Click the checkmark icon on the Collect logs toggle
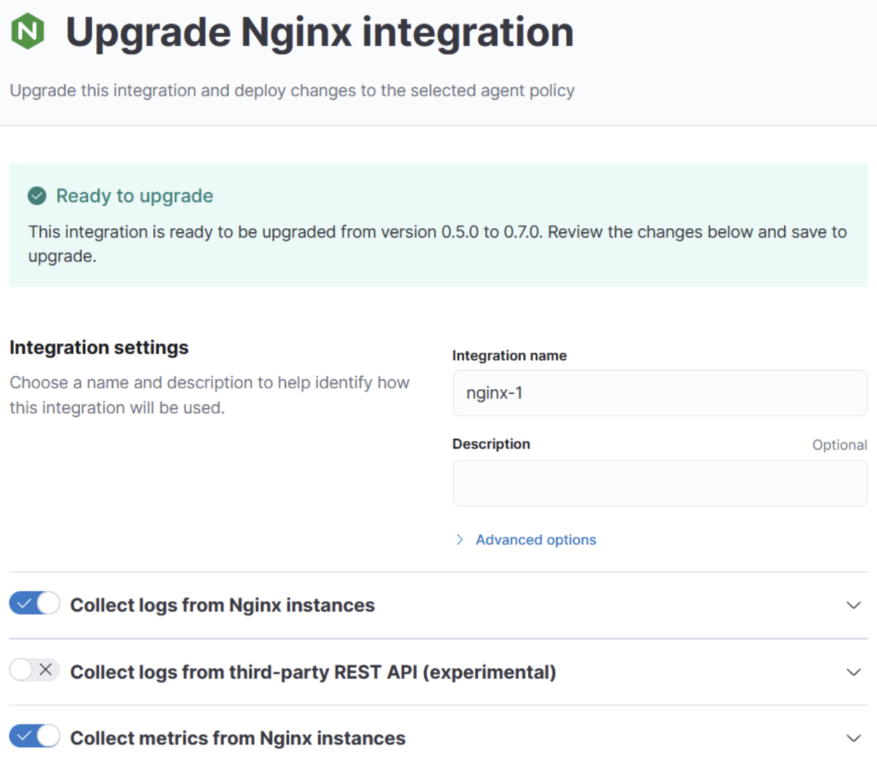 25,603
